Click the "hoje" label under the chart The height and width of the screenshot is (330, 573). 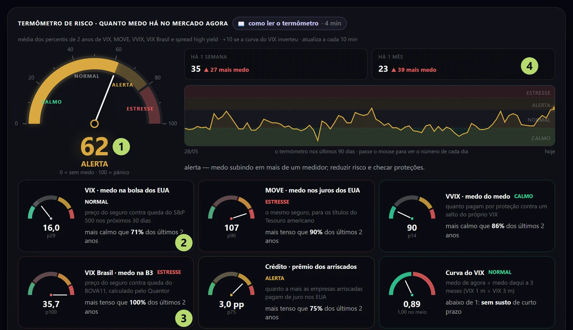550,151
